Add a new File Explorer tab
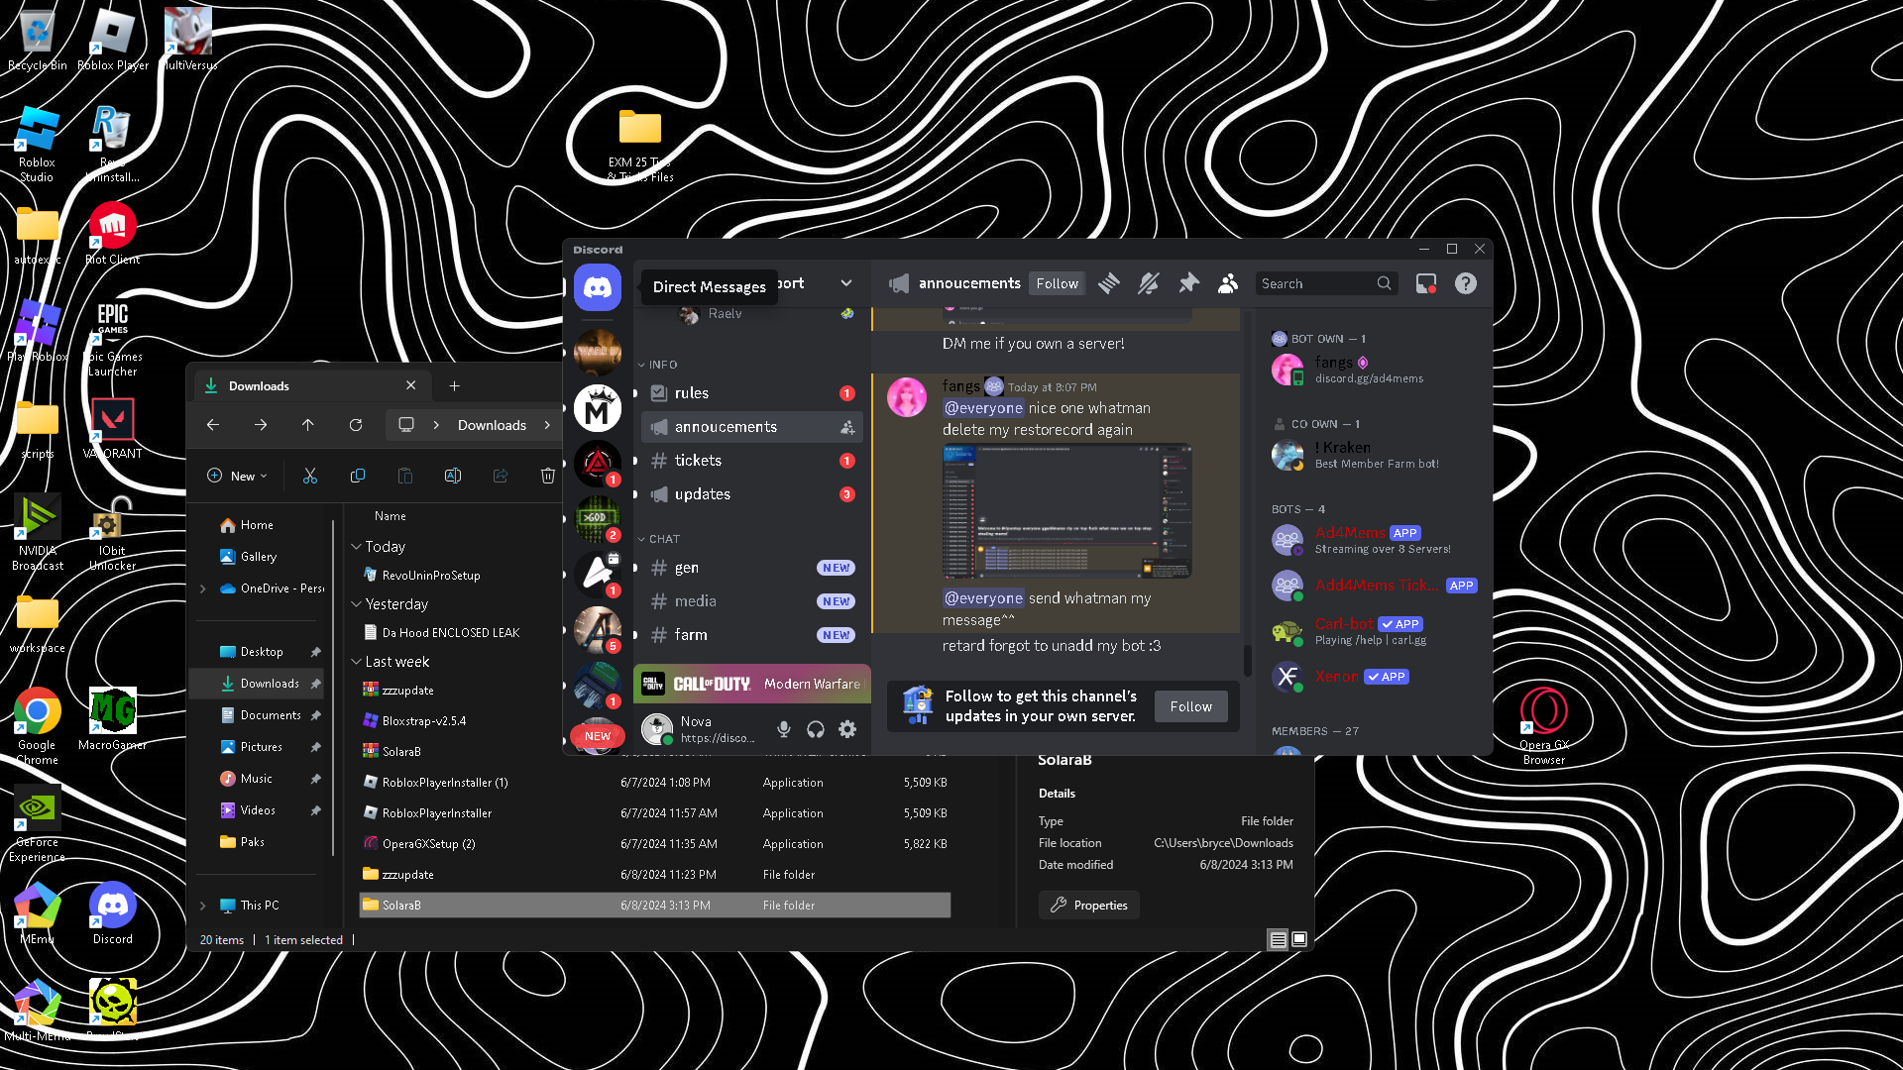The width and height of the screenshot is (1903, 1070). pyautogui.click(x=454, y=386)
